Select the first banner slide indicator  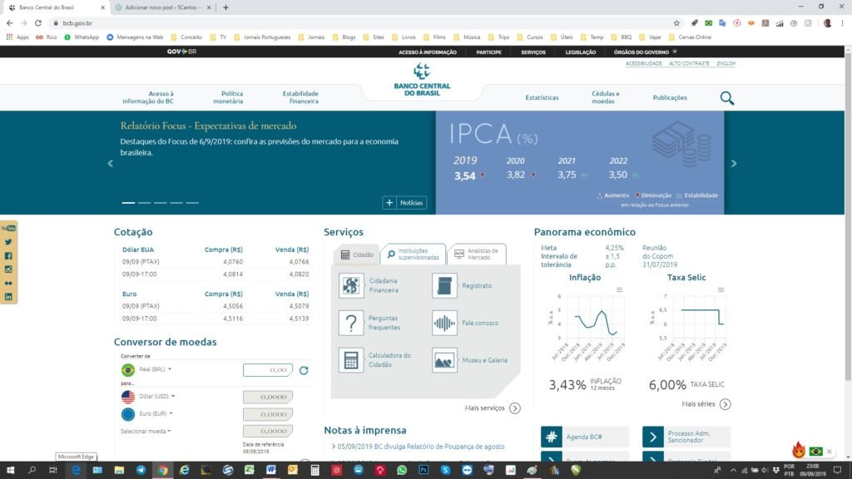(128, 203)
